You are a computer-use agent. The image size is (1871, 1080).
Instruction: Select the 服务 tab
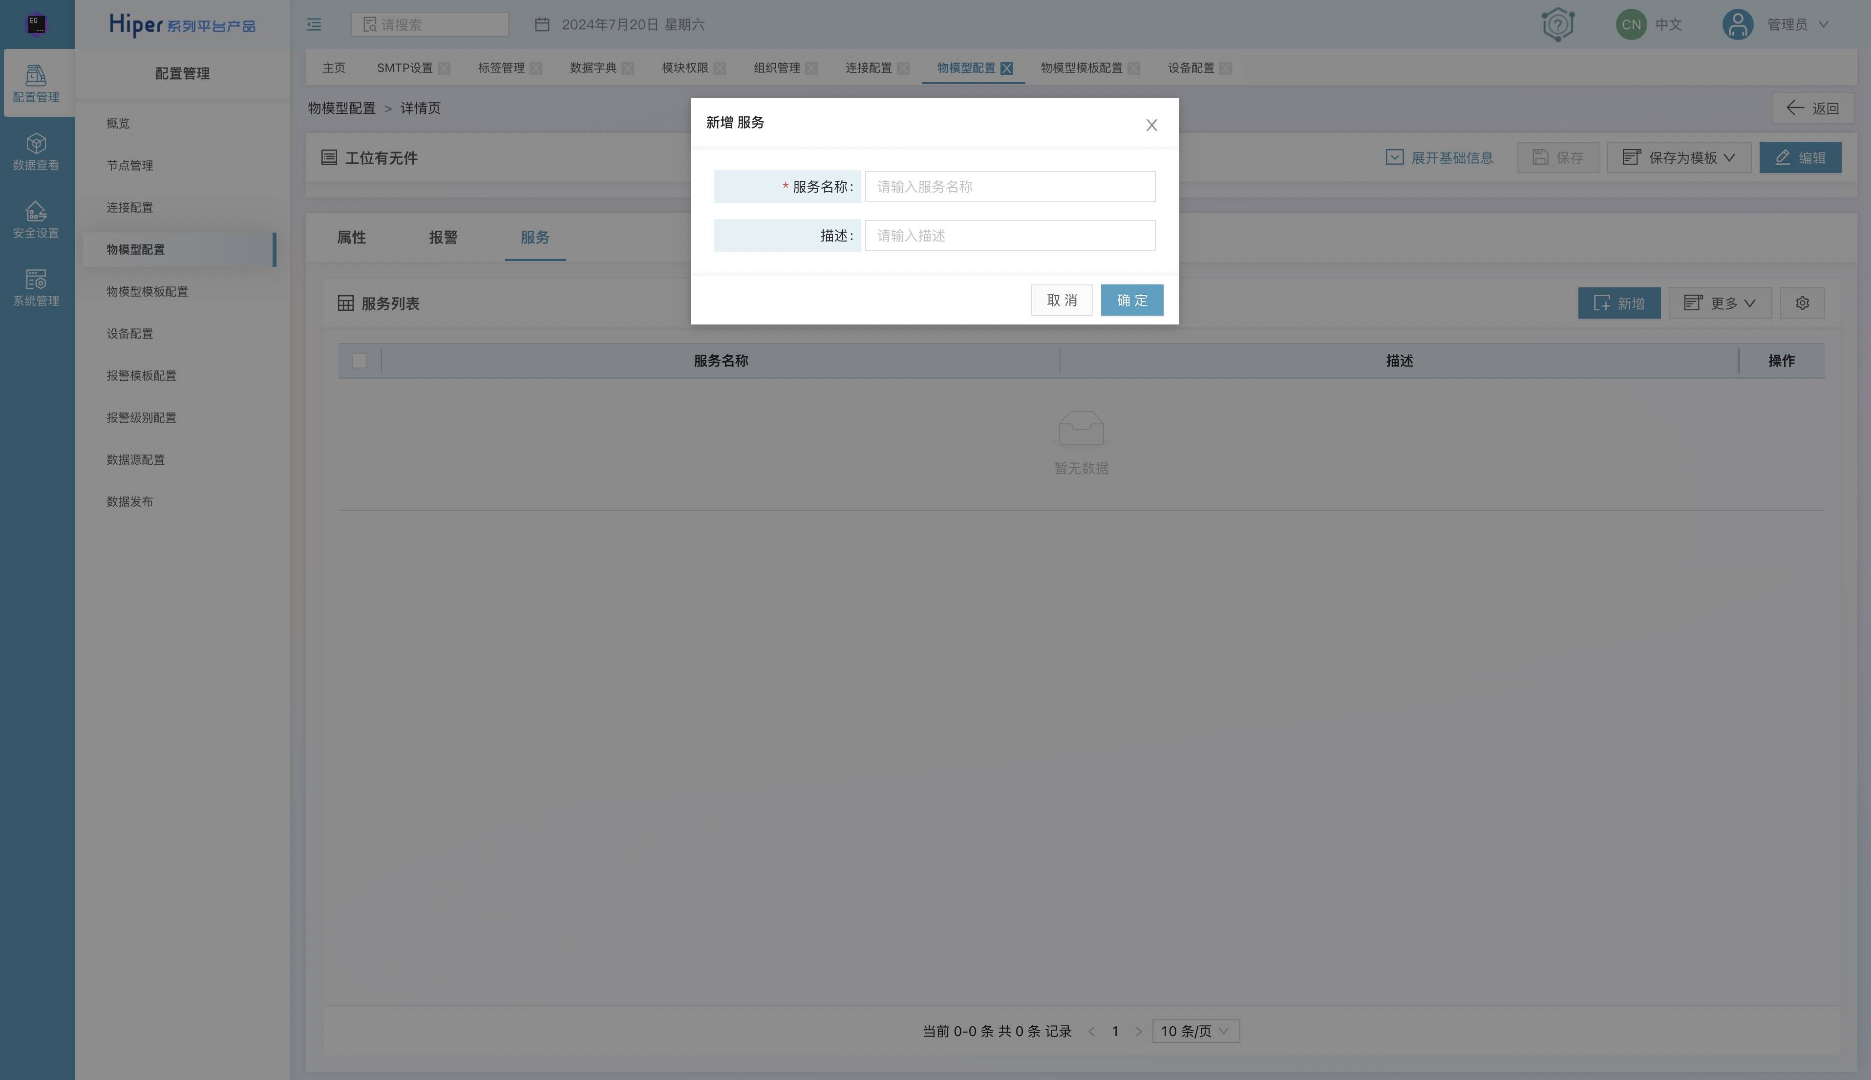coord(535,238)
